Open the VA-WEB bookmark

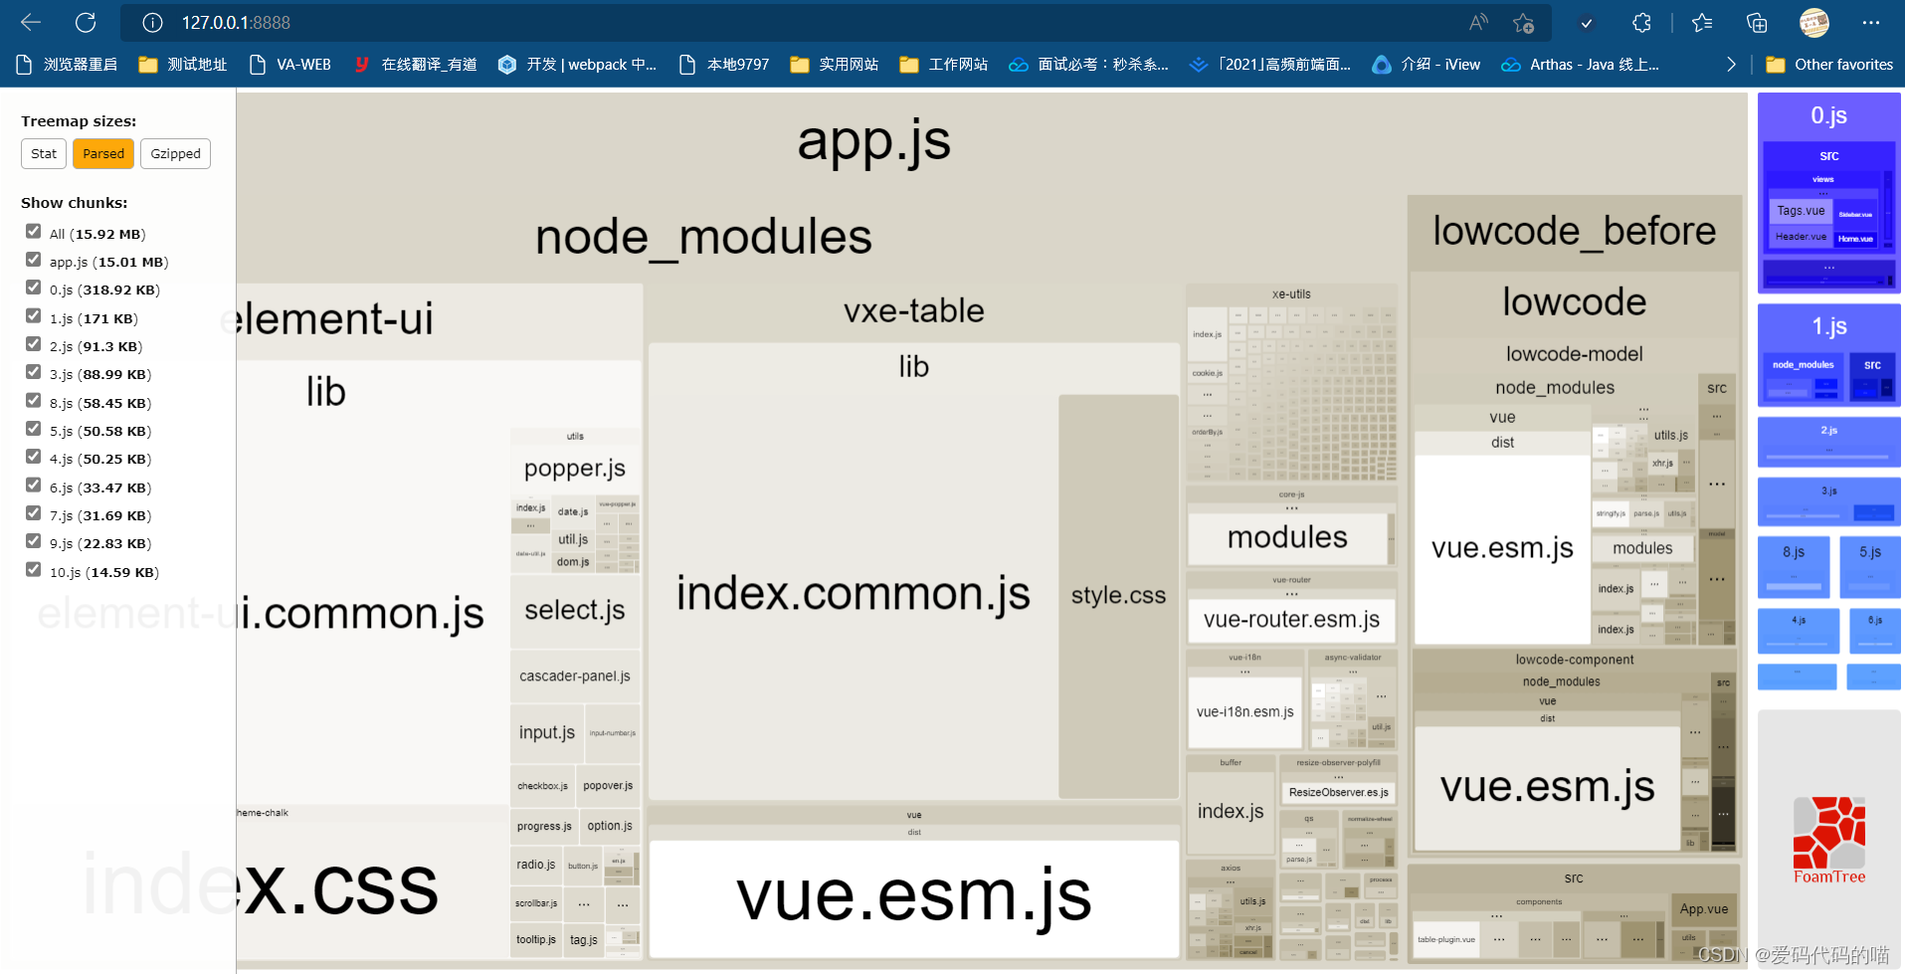(x=290, y=65)
